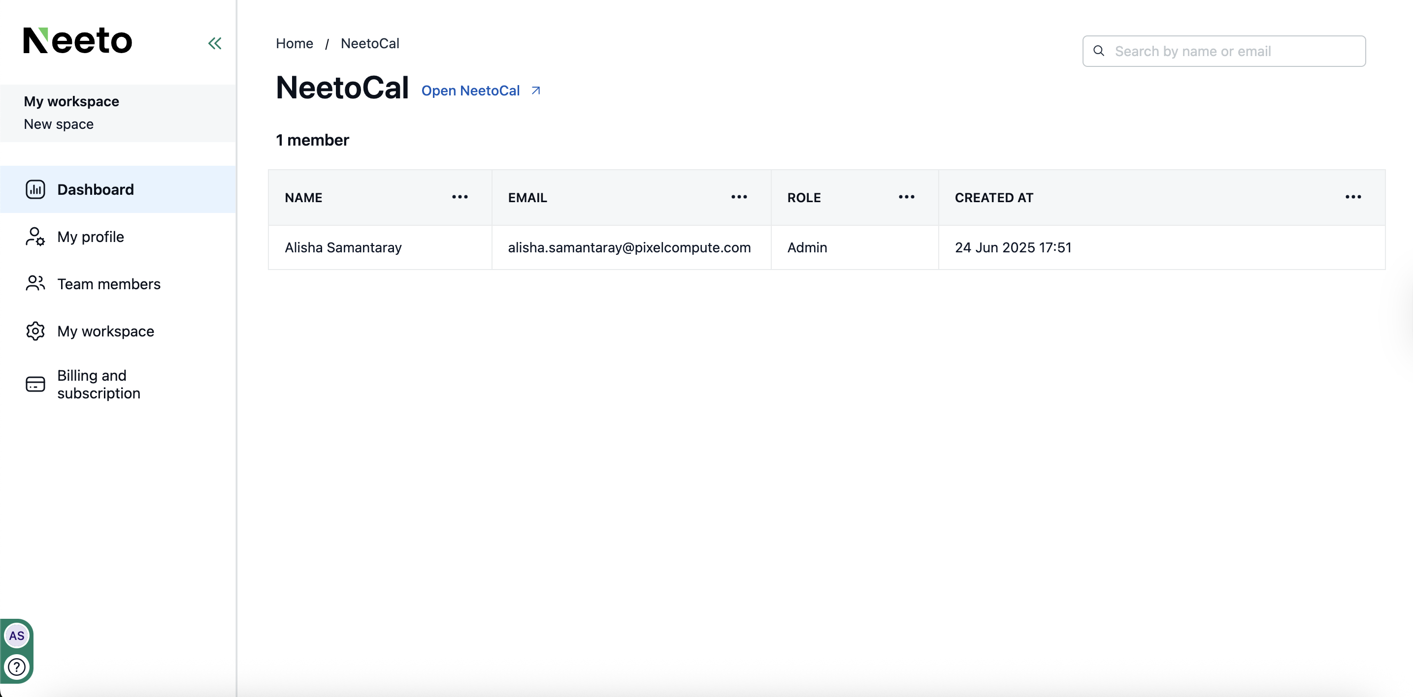The image size is (1413, 697).
Task: Click the Team members people icon
Action: (35, 284)
